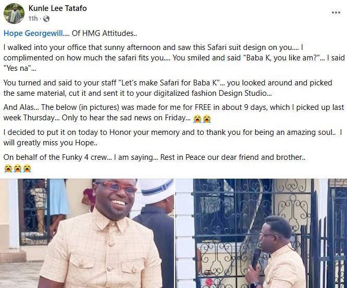Click the first crying emoji on the last line
This screenshot has height=288, width=347.
(8, 168)
